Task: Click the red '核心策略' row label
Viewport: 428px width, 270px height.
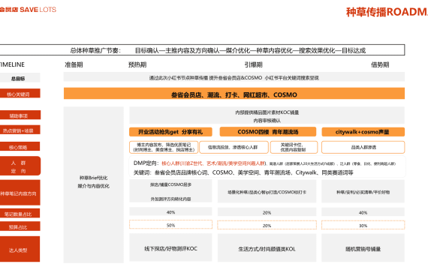Action: 20,147
